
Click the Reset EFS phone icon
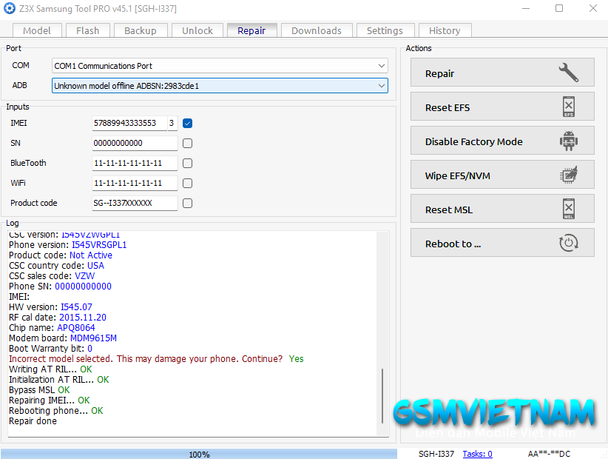pyautogui.click(x=569, y=107)
